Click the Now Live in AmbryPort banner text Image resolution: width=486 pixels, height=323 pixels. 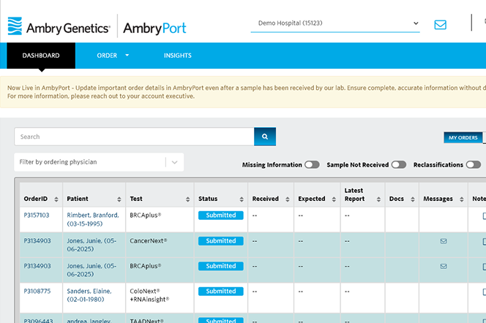[247, 92]
